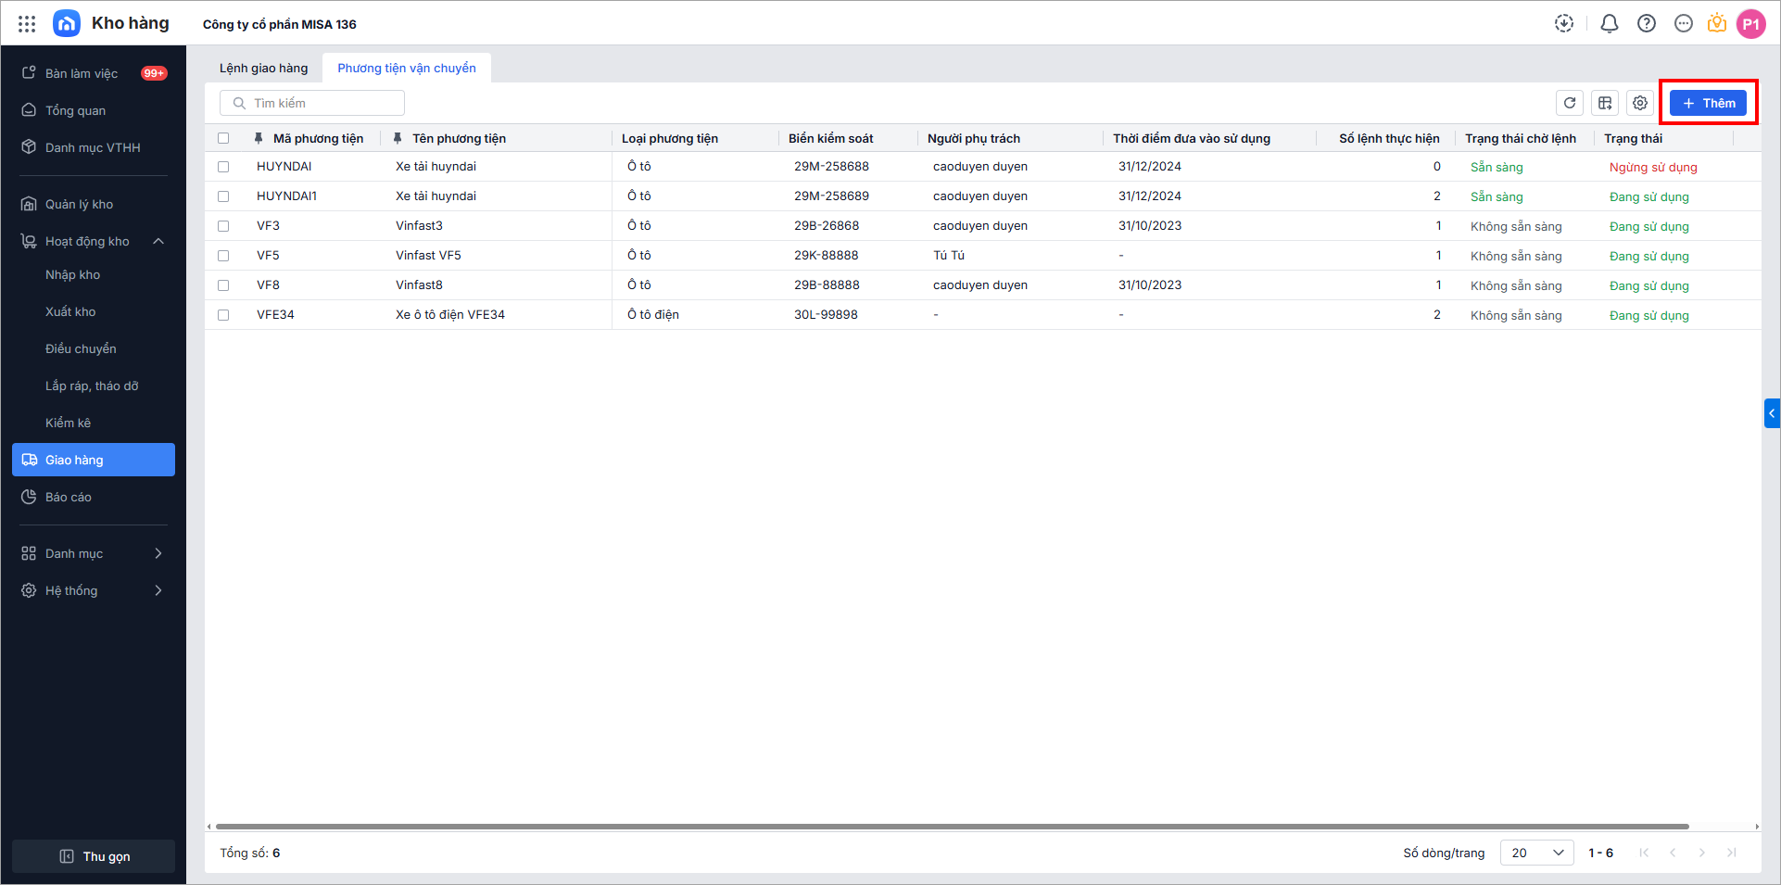
Task: Check the VFE34 row checkbox
Action: [x=223, y=315]
